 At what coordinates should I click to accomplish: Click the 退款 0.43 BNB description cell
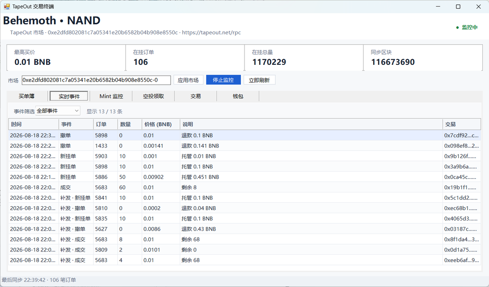311,229
